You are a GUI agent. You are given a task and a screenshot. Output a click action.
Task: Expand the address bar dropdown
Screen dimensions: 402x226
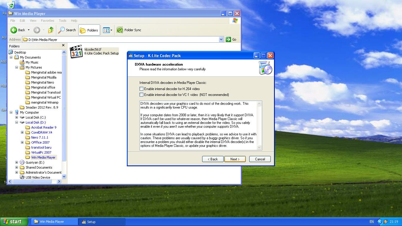click(x=221, y=39)
